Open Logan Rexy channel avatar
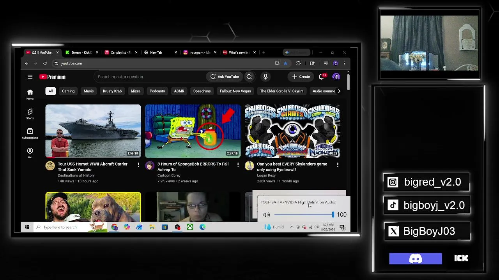This screenshot has height=280, width=499. point(249,166)
